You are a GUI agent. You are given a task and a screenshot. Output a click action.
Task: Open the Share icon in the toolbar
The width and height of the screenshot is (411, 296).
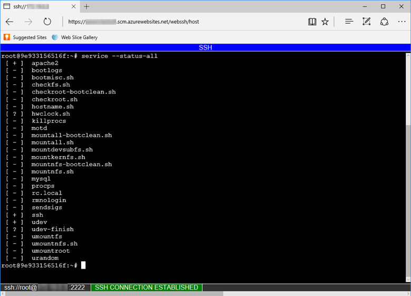pos(384,22)
